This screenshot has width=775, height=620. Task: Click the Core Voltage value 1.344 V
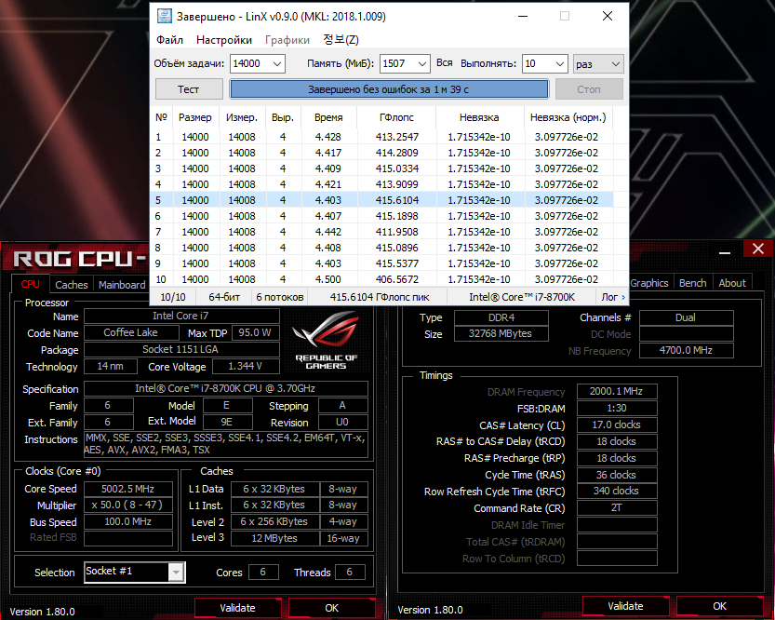[246, 367]
